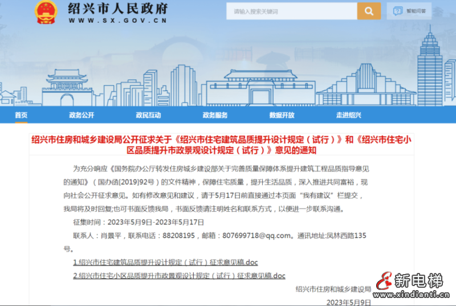
Task: Focus the search keyword input box
Action: tap(291, 11)
